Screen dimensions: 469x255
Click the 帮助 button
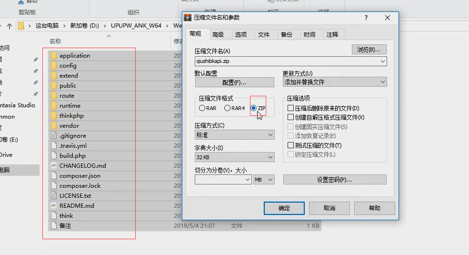click(x=374, y=208)
